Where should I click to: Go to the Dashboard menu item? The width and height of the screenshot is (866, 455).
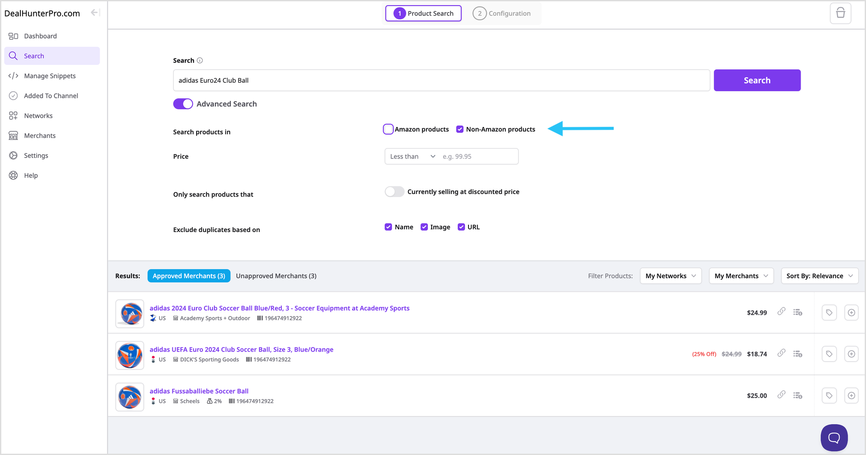40,36
